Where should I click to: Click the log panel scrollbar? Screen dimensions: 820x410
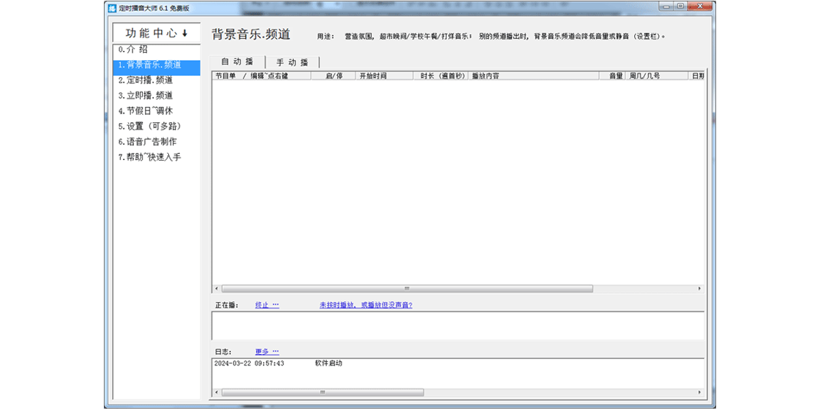[321, 391]
